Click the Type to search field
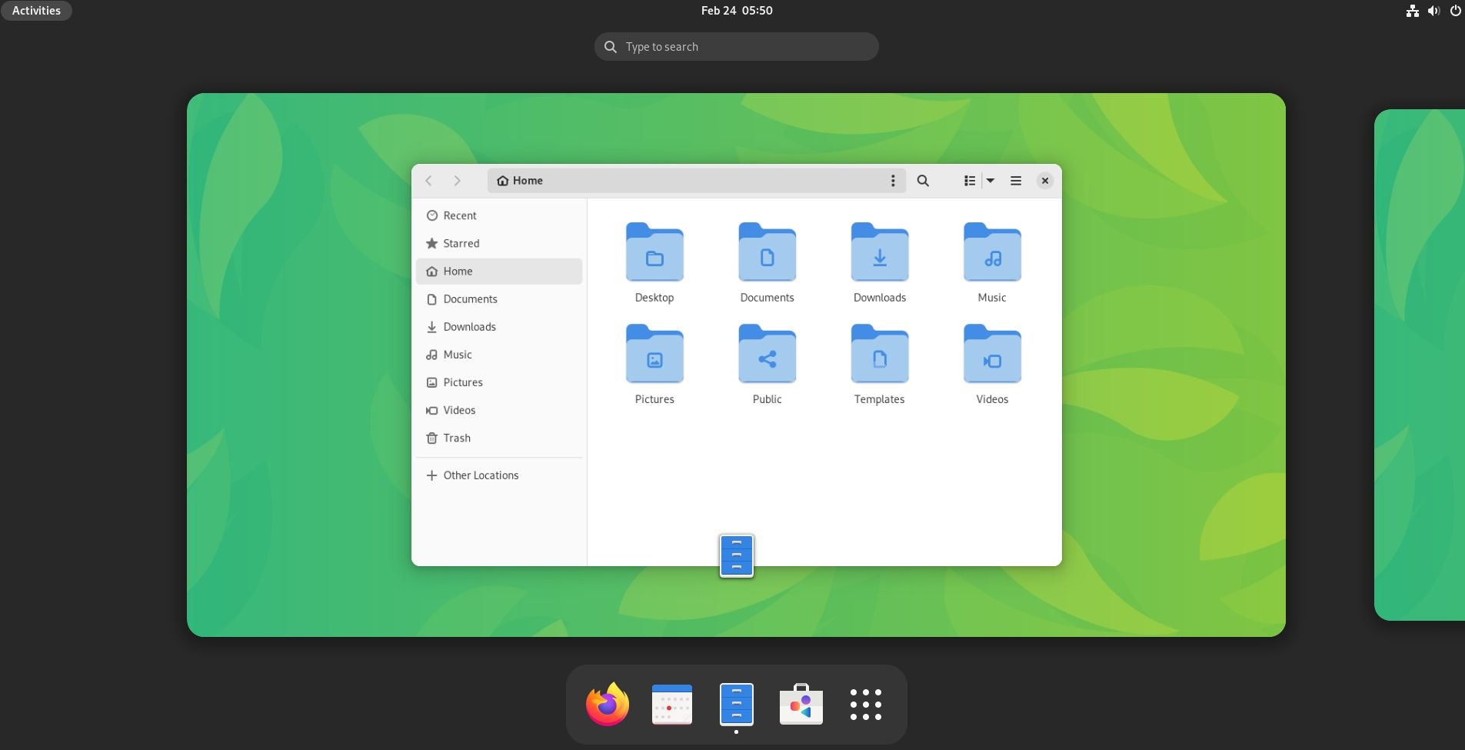The image size is (1465, 750). point(736,47)
